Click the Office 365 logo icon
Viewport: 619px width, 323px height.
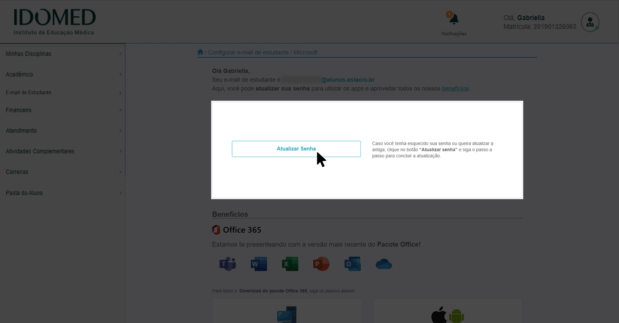point(216,230)
